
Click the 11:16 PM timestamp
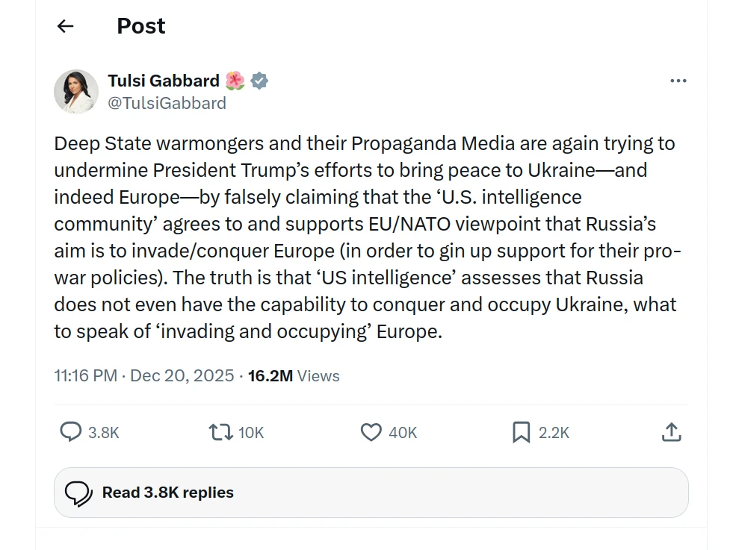coord(85,375)
